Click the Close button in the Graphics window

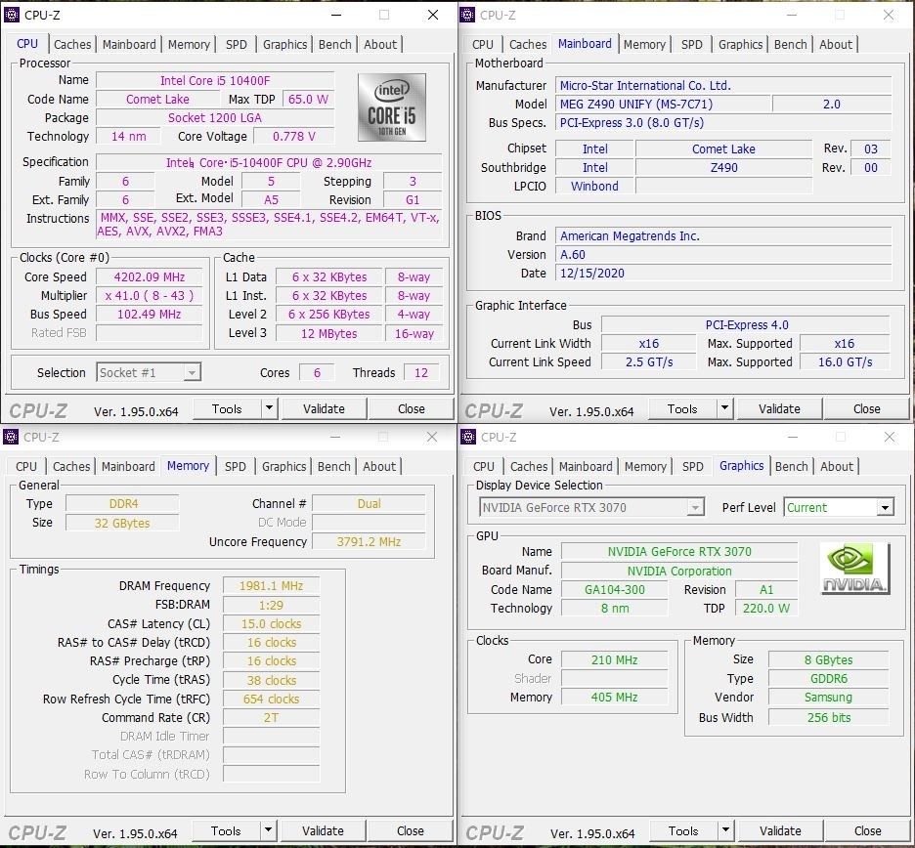(x=868, y=830)
